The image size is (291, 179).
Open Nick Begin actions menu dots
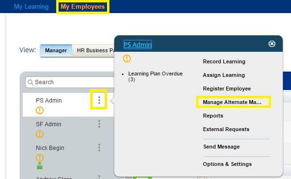pos(99,148)
